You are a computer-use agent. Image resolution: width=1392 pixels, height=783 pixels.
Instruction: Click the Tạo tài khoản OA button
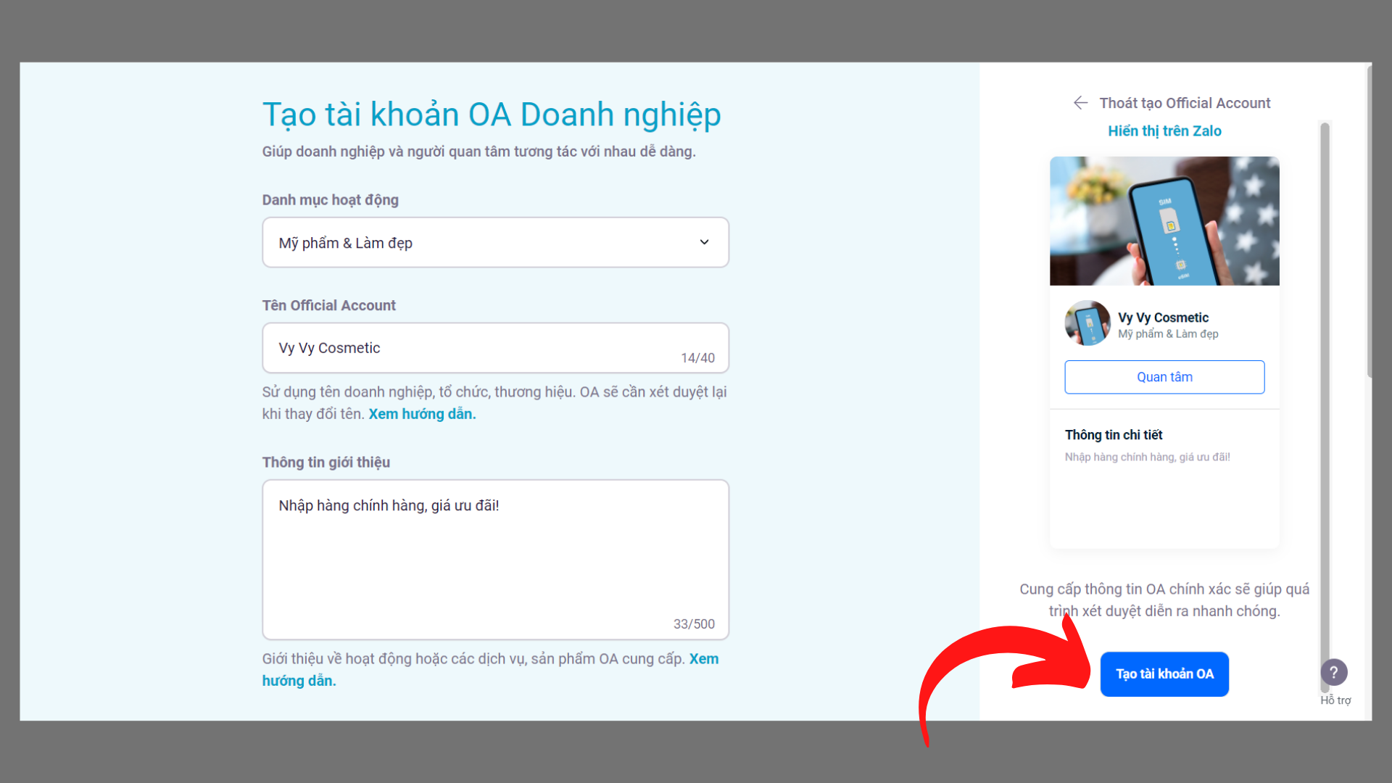1164,674
